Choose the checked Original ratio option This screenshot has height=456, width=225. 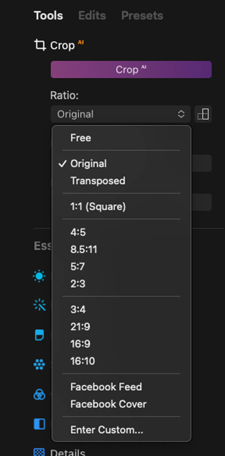(88, 164)
